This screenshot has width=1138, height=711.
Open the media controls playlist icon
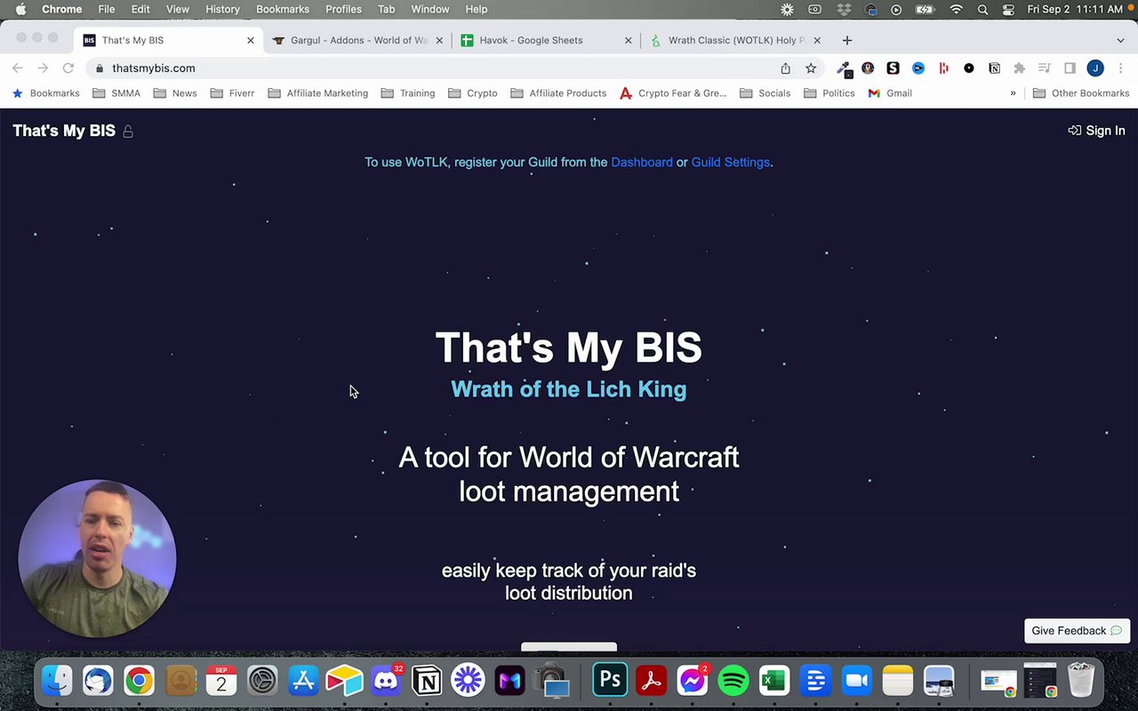point(1045,68)
